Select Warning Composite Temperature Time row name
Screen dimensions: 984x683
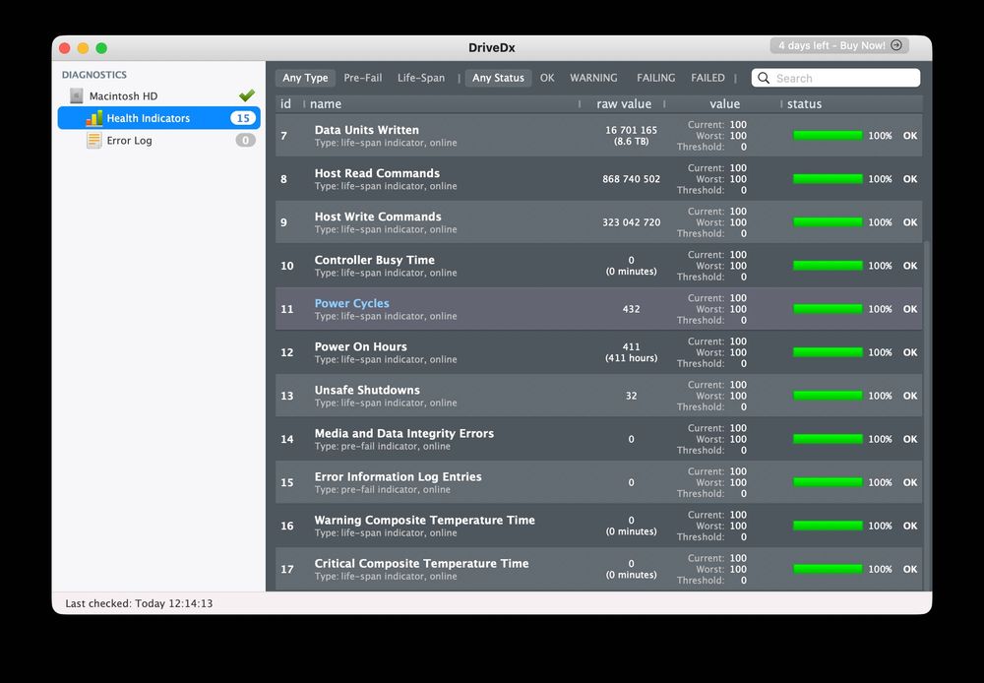[425, 520]
